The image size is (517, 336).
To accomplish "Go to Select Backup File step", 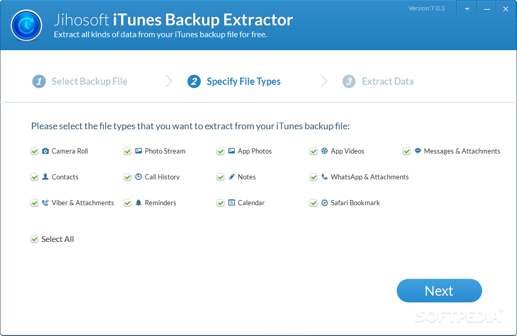I will click(89, 82).
